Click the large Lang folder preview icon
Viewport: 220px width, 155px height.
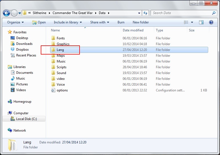(12, 145)
